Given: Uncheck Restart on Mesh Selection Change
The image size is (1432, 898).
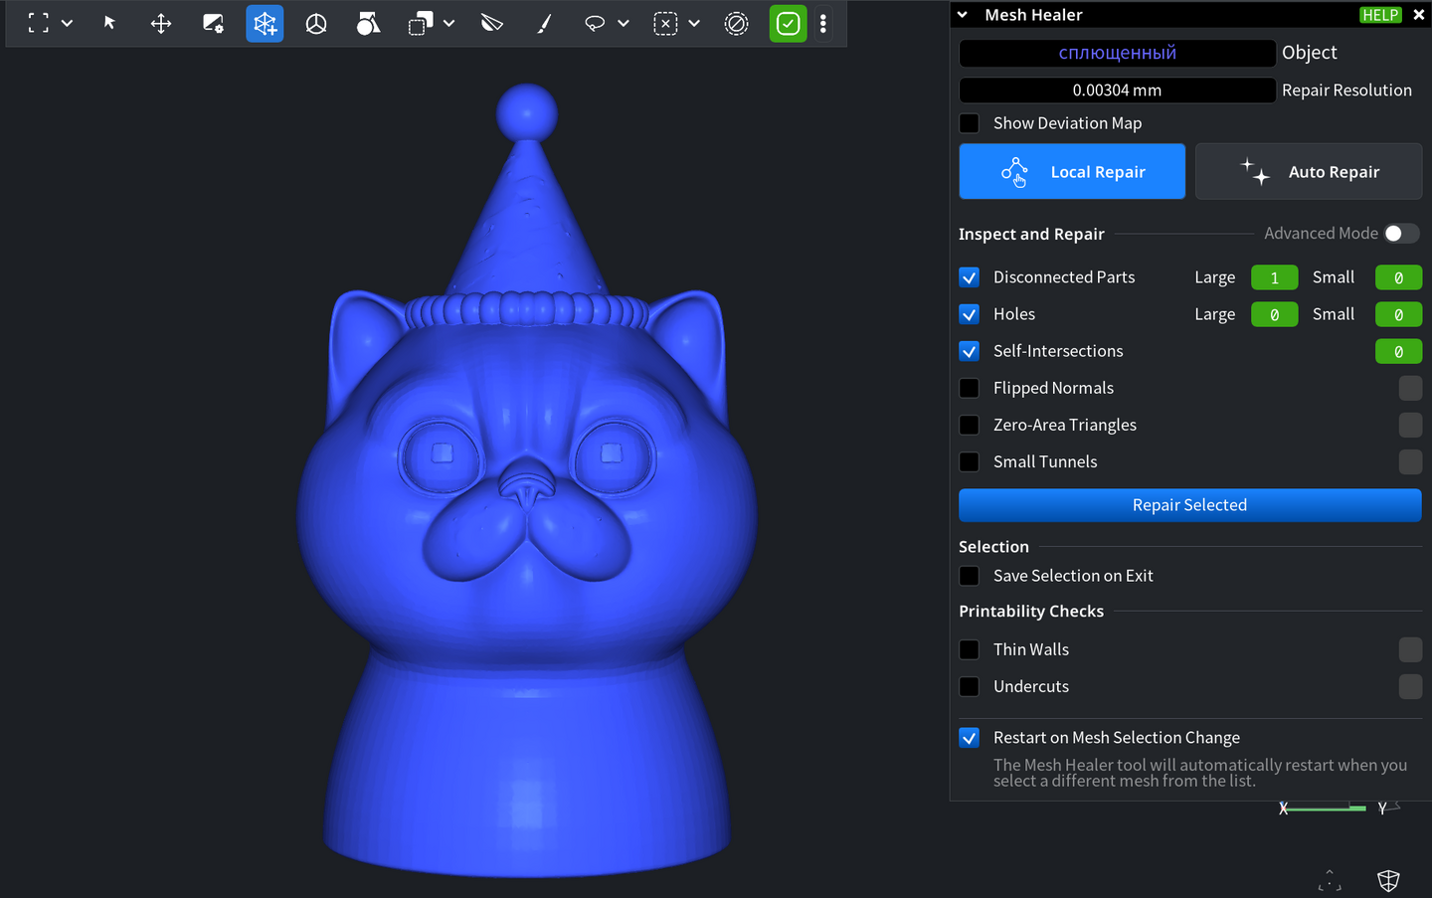Looking at the screenshot, I should coord(970,738).
